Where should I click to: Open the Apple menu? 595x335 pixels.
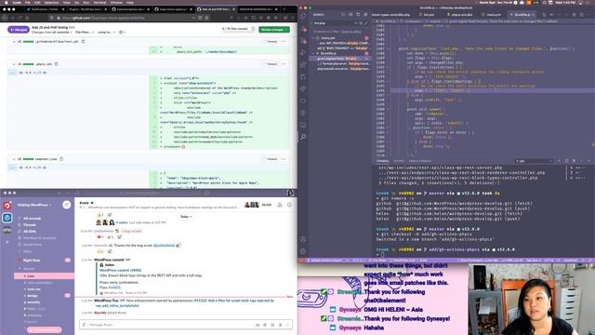pos(7,2)
